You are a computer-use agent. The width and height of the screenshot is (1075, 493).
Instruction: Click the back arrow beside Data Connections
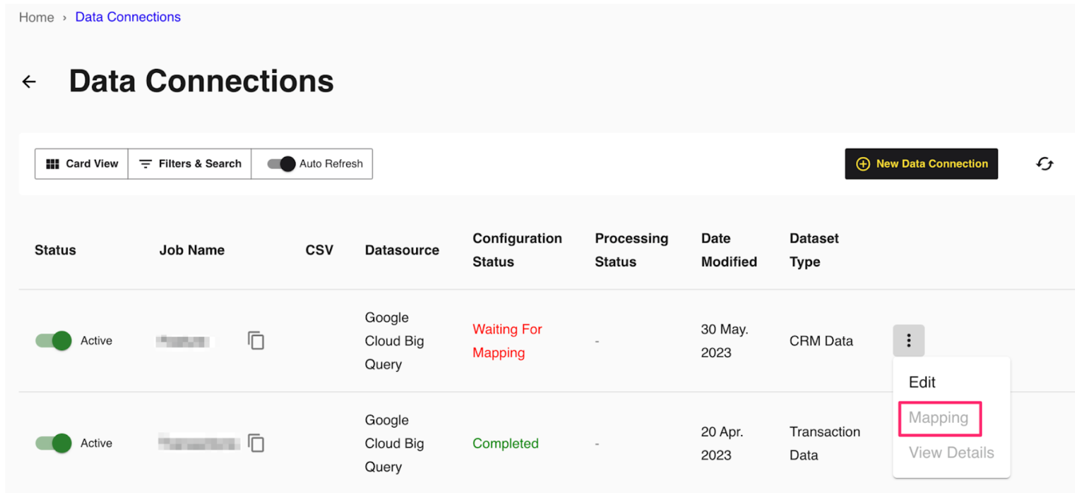tap(29, 82)
